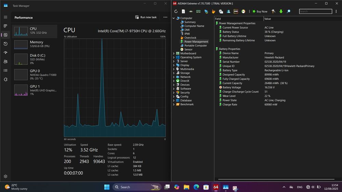Open Services page in Task Manager sidebar
This screenshot has width=342, height=192.
pos(5,80)
